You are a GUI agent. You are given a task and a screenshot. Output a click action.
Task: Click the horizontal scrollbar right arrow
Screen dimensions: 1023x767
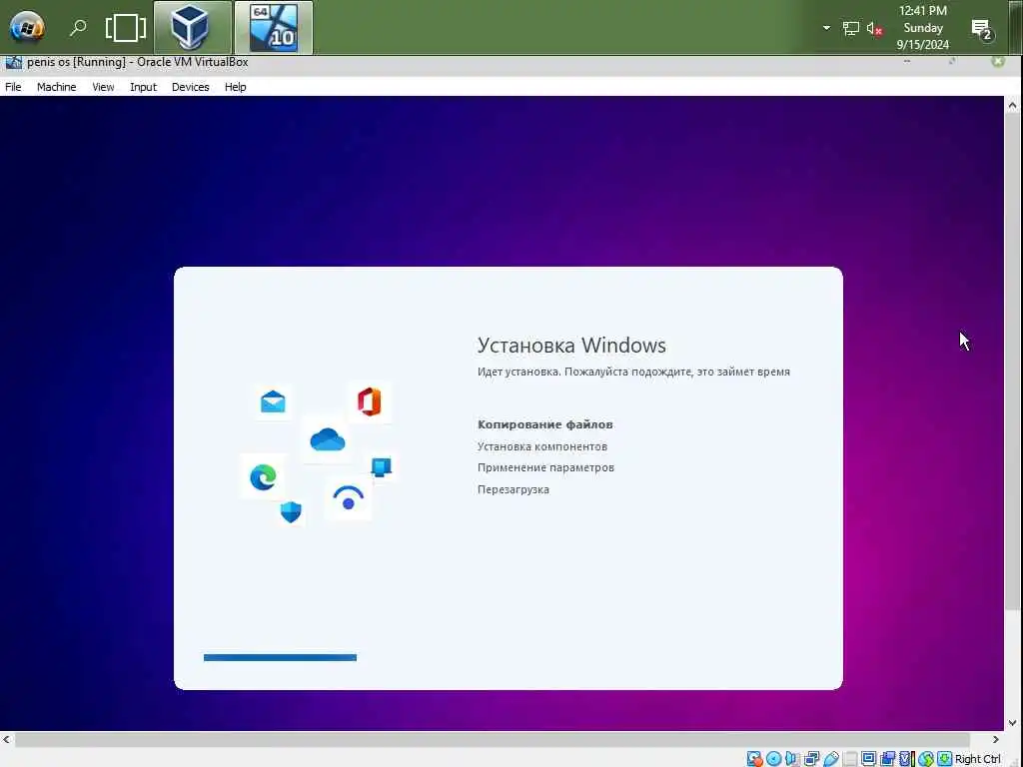tap(996, 740)
